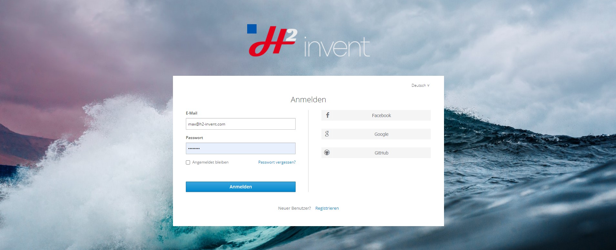Sign in with the Facebook button
This screenshot has height=250, width=616.
[x=376, y=115]
